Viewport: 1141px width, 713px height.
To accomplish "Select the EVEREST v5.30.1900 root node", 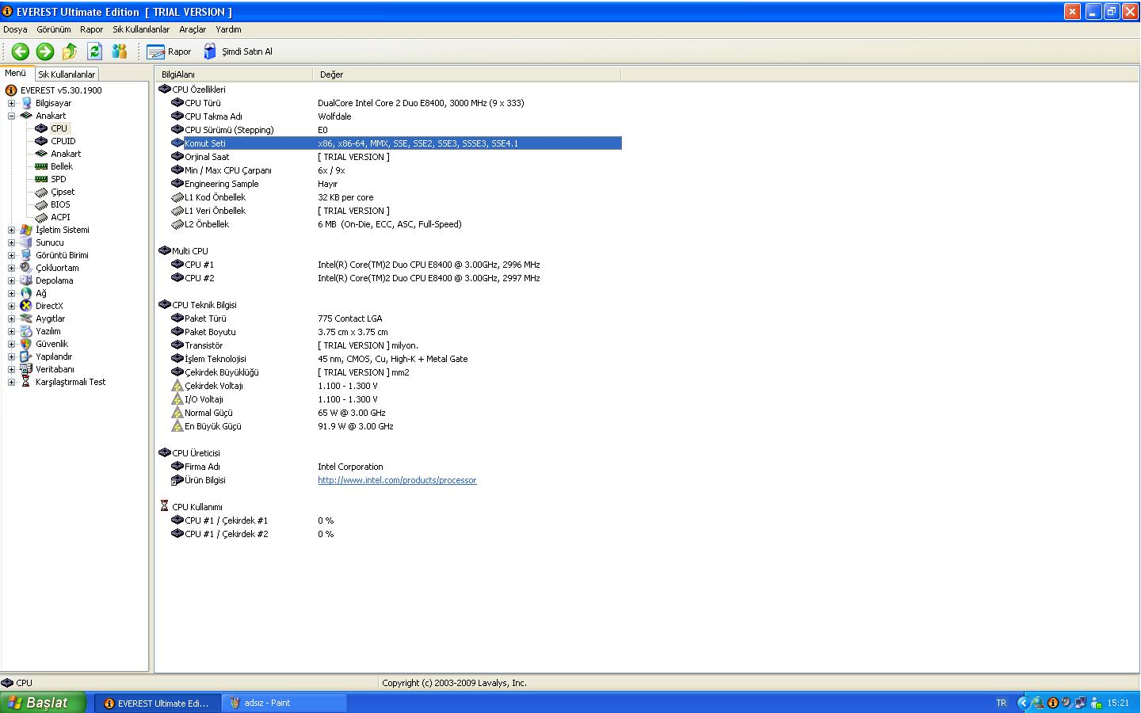I will pyautogui.click(x=61, y=90).
